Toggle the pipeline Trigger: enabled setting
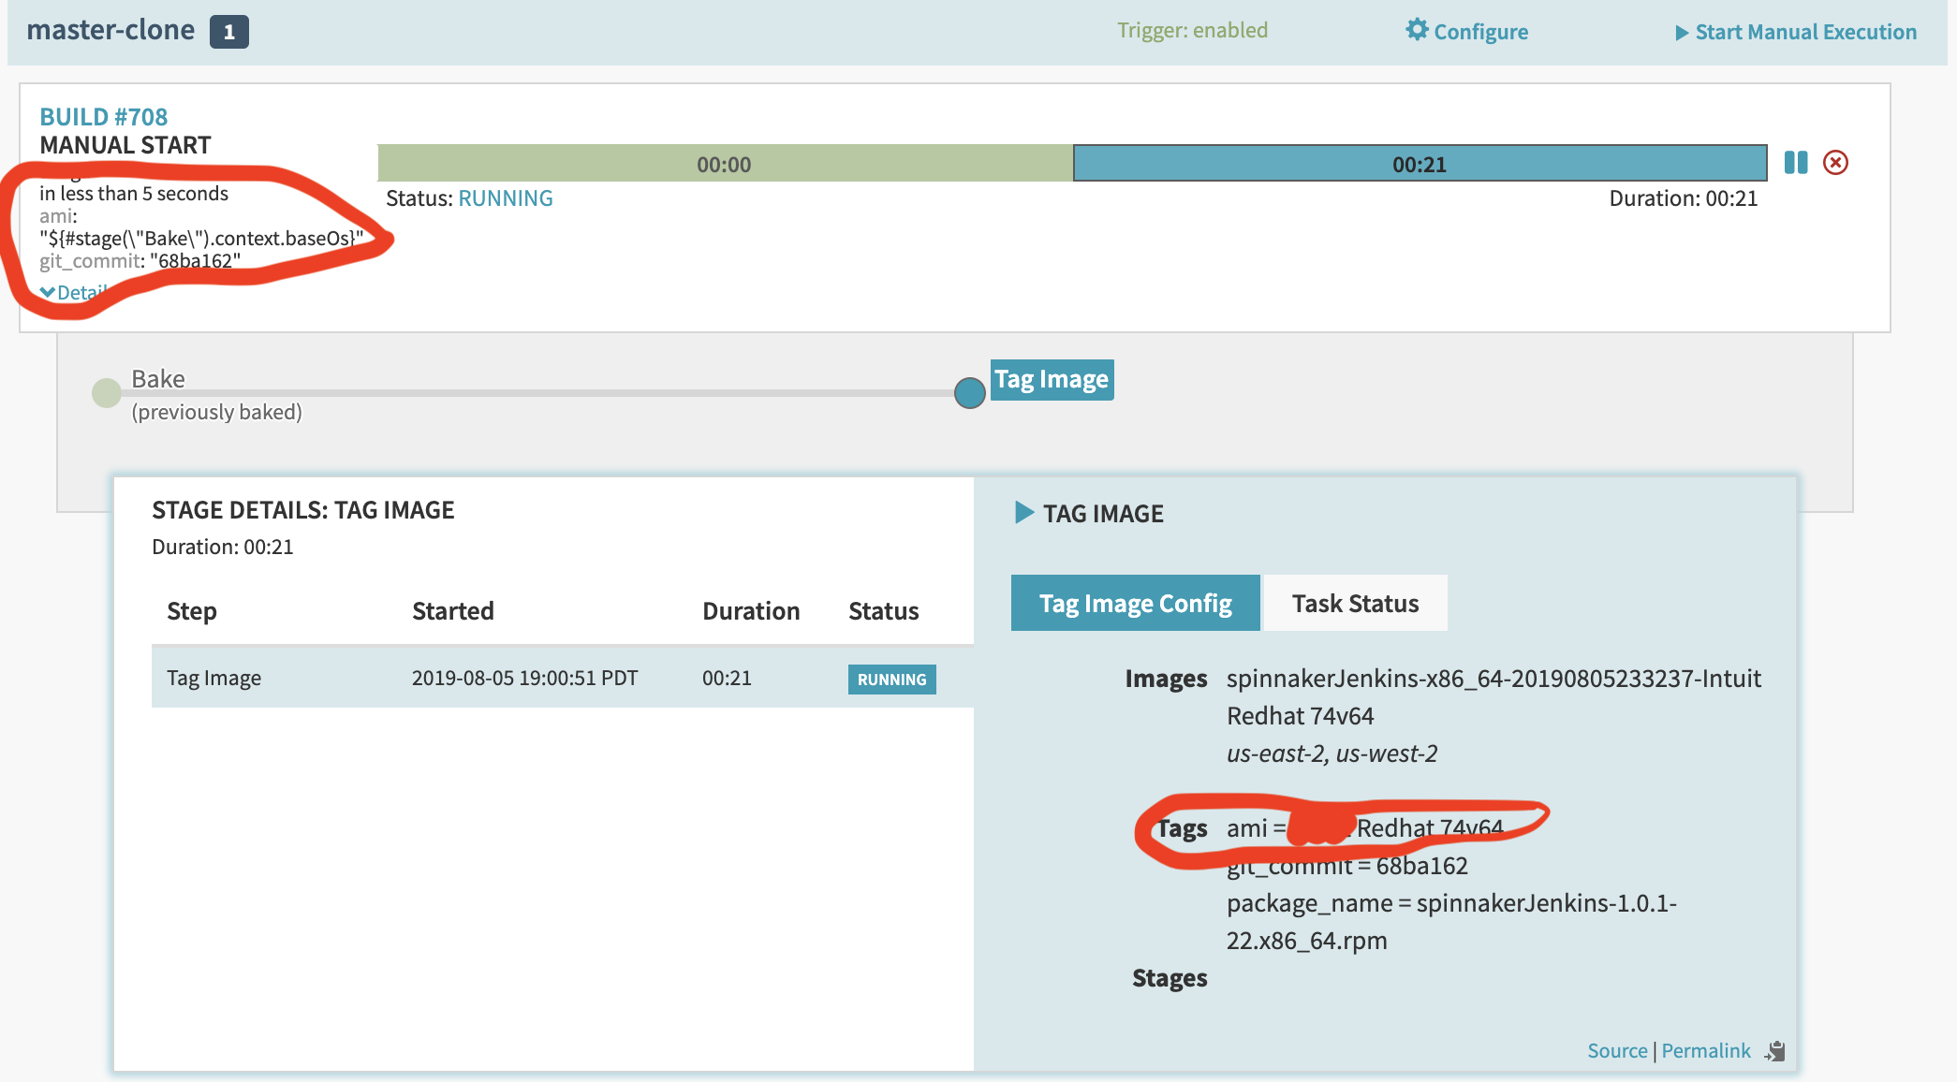The height and width of the screenshot is (1082, 1957). click(x=1192, y=29)
